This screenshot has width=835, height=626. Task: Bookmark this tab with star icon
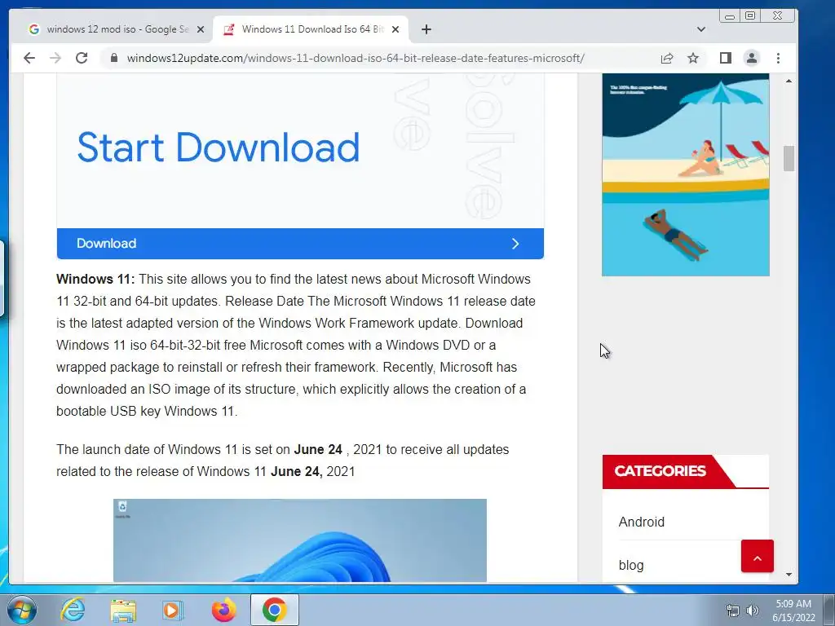tap(693, 58)
